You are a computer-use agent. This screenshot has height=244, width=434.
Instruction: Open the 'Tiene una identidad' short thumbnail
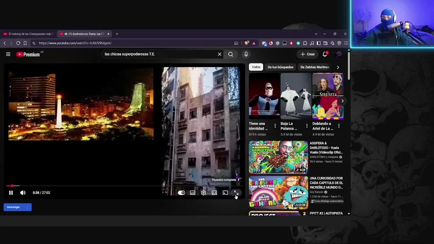264,96
